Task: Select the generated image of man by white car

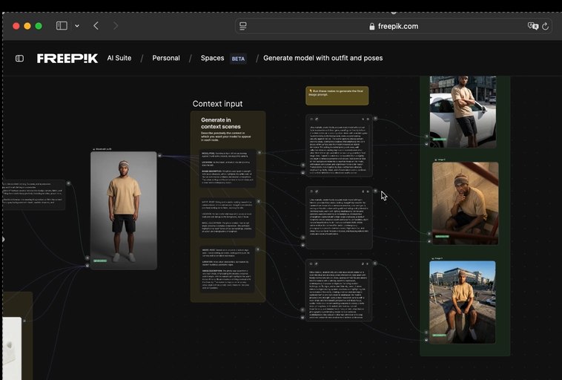Action: pos(463,110)
